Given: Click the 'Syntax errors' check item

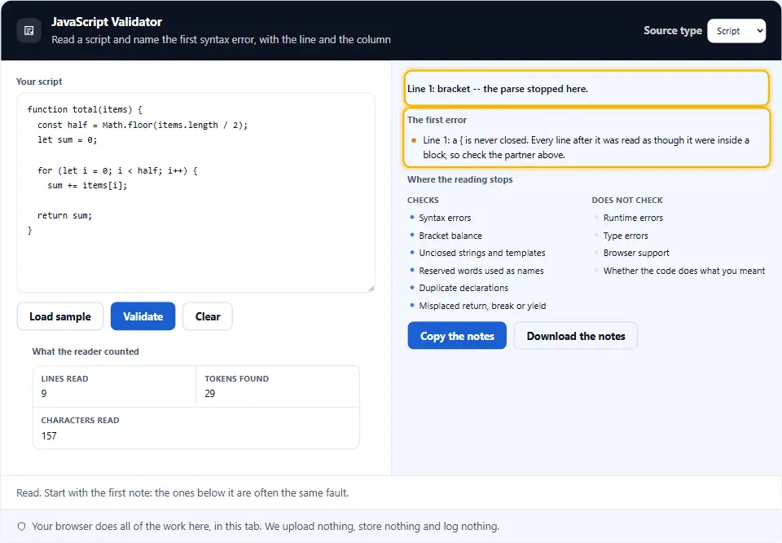Looking at the screenshot, I should [x=445, y=218].
